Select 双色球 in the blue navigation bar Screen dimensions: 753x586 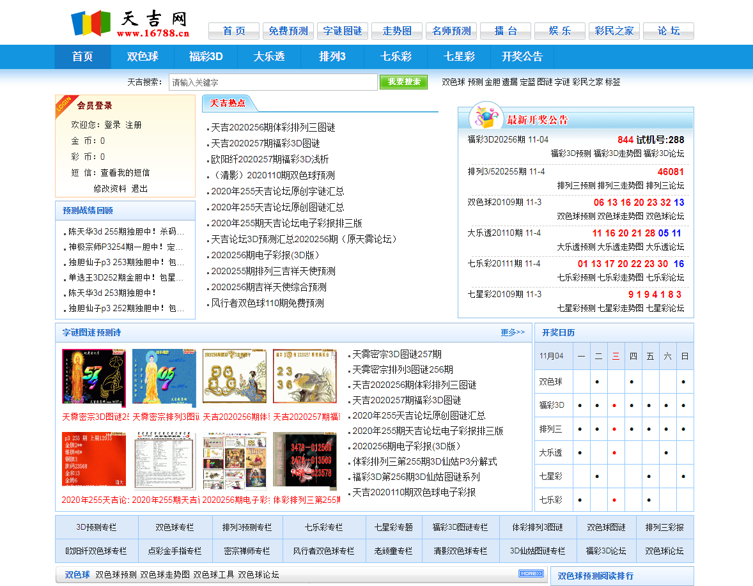(143, 56)
